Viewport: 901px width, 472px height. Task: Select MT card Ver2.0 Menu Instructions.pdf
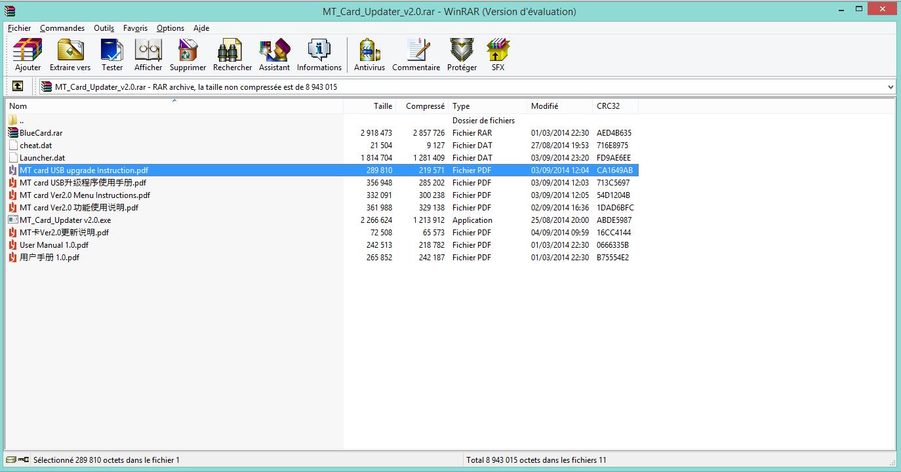point(85,195)
